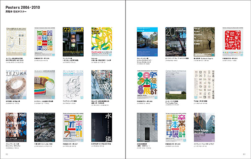Click the caption under the 水 鐵 poster
Viewport: 251px width, 159px height.
101,145
